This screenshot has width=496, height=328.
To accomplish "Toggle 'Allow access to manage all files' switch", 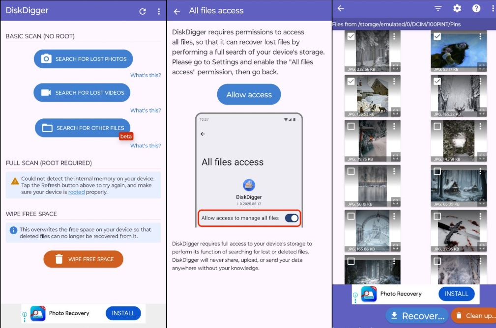I will 292,218.
